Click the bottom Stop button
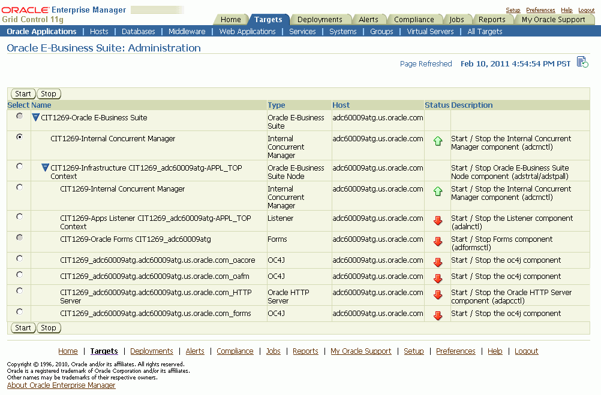601x395 pixels. click(49, 328)
